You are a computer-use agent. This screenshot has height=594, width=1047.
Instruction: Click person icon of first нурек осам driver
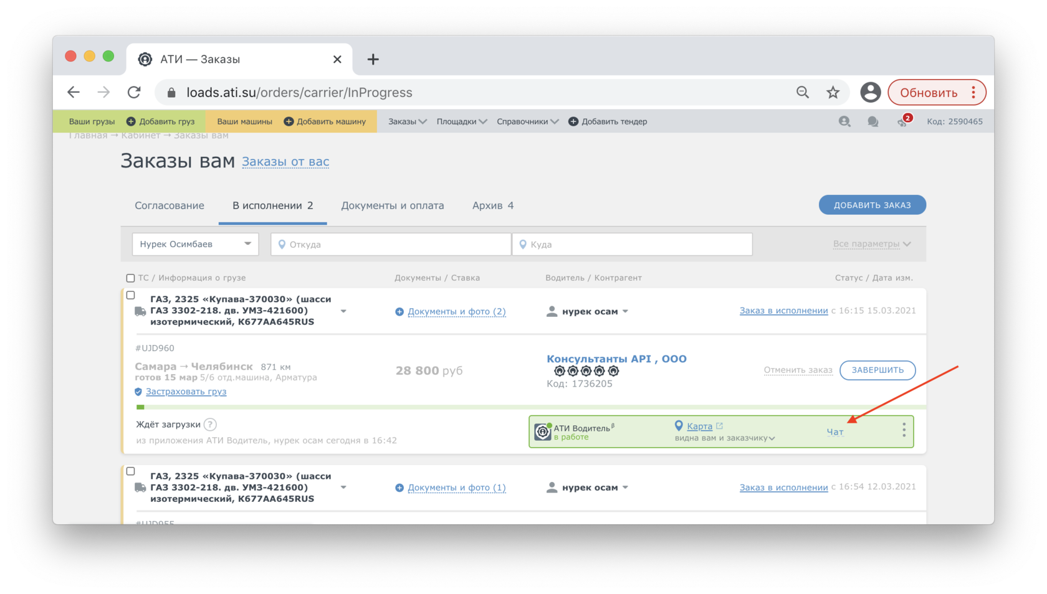click(x=552, y=311)
